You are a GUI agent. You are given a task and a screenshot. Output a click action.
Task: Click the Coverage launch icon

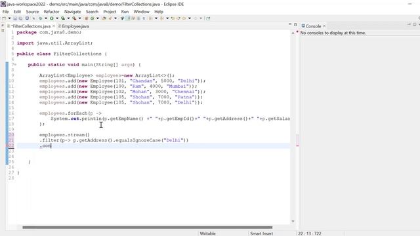(x=63, y=18)
